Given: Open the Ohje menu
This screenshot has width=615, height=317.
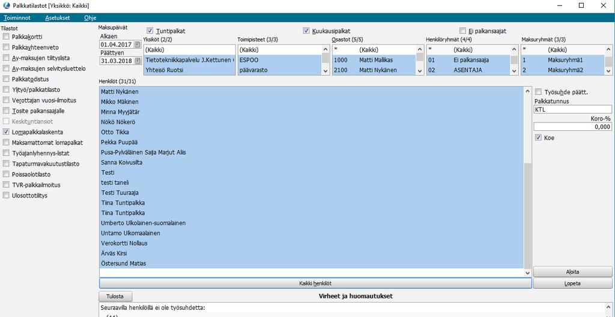Looking at the screenshot, I should coord(90,17).
